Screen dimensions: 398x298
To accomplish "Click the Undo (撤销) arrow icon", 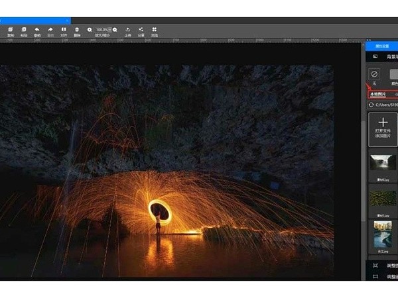I will point(36,30).
